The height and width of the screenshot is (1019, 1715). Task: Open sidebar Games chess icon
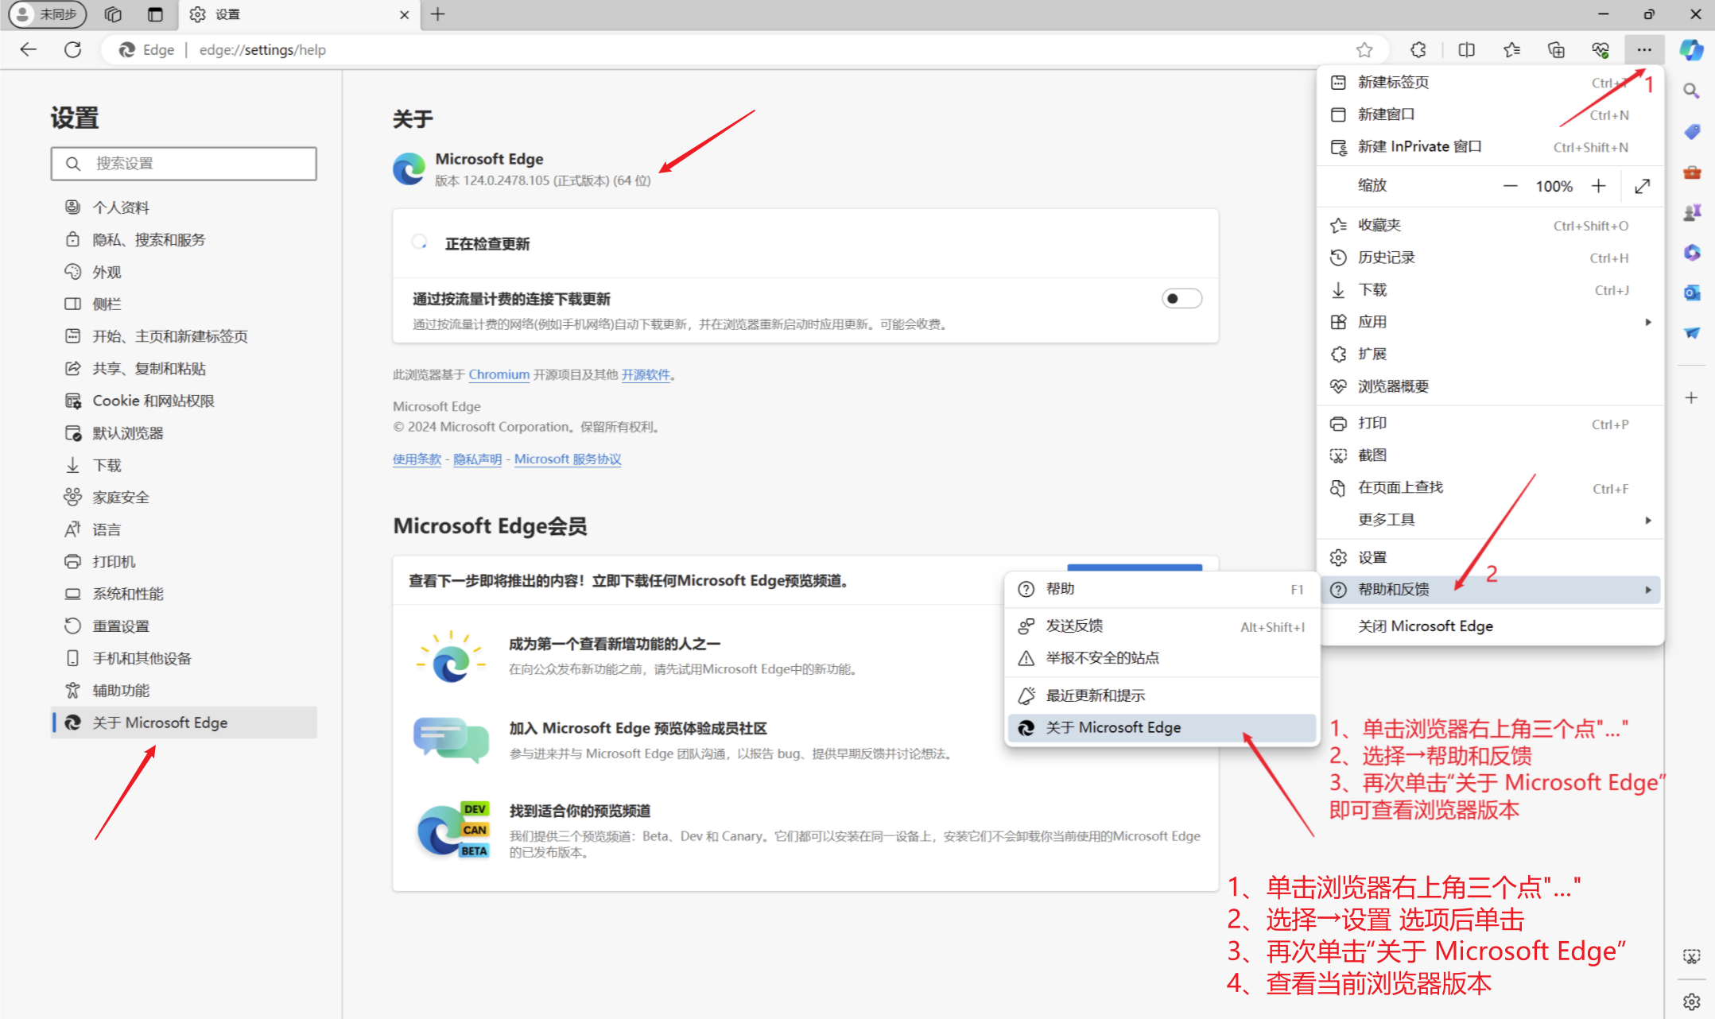[x=1691, y=212]
